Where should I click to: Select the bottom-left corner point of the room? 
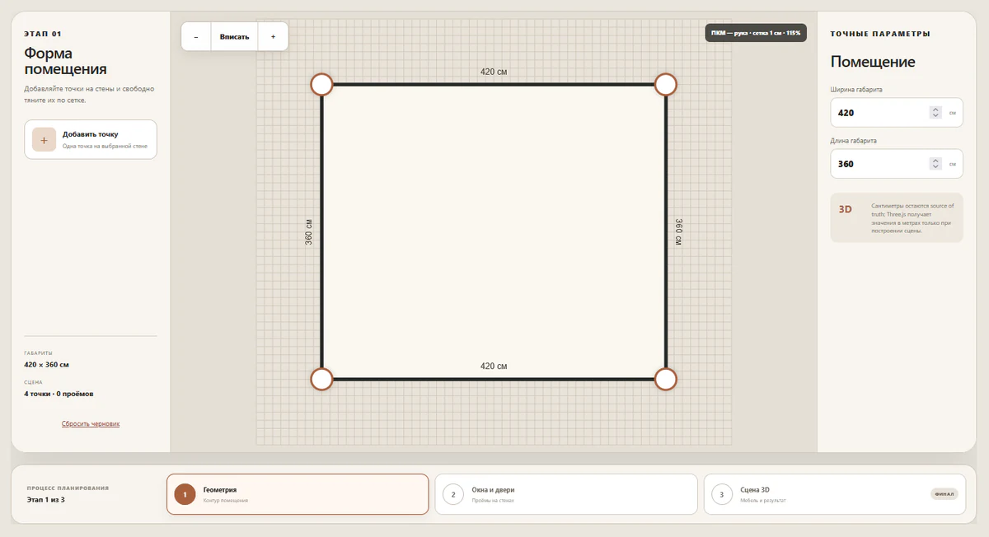click(321, 379)
